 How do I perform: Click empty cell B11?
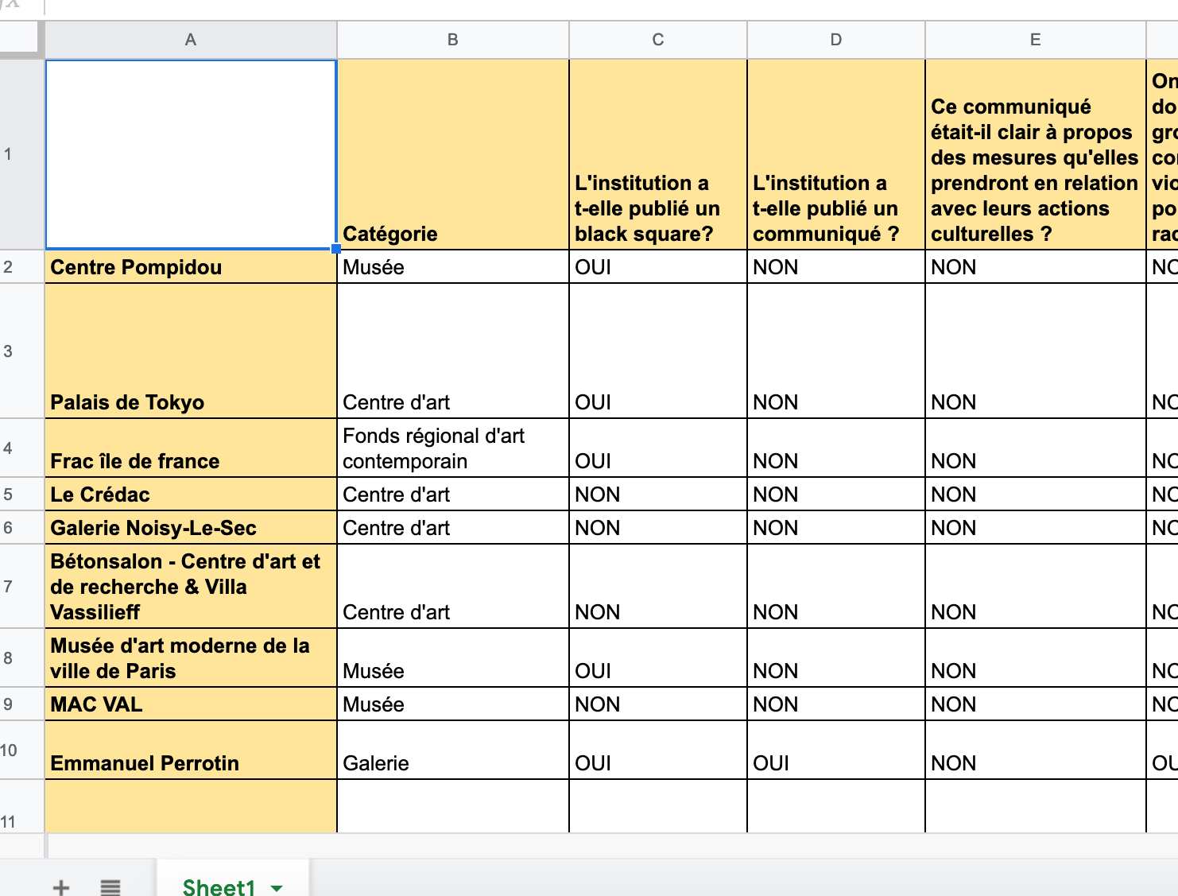point(453,806)
